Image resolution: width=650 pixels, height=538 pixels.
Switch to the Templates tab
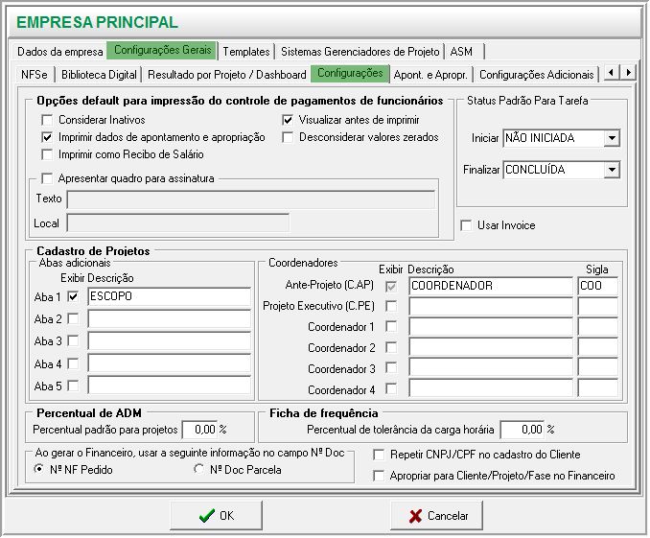(246, 52)
